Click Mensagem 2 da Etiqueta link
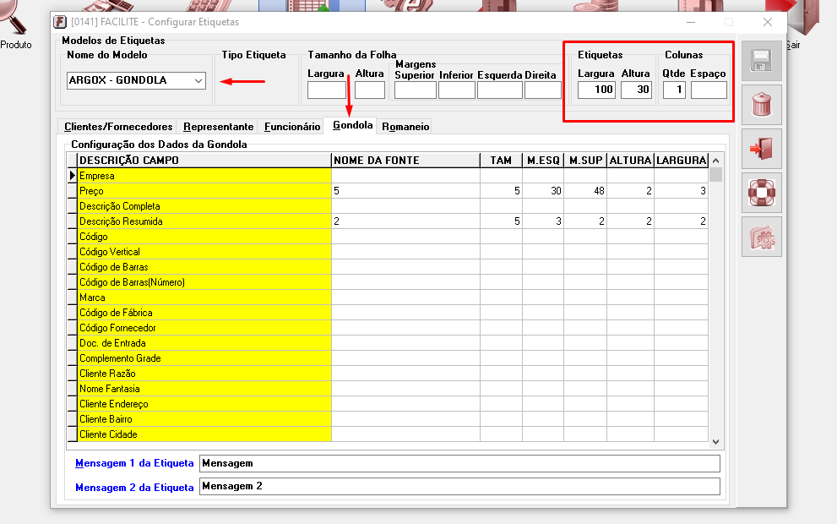The image size is (837, 524). point(134,487)
